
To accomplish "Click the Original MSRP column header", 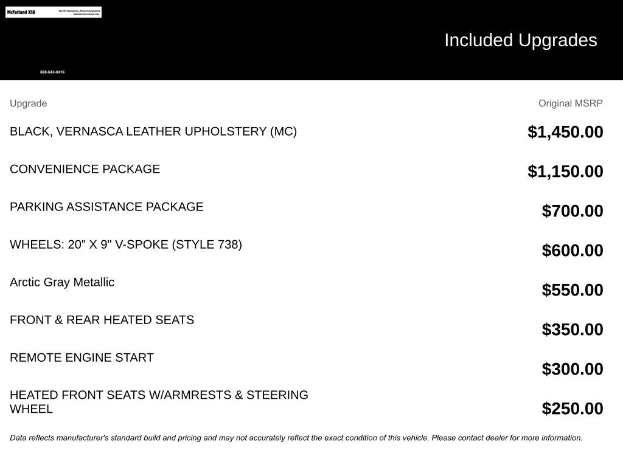I will pos(570,103).
